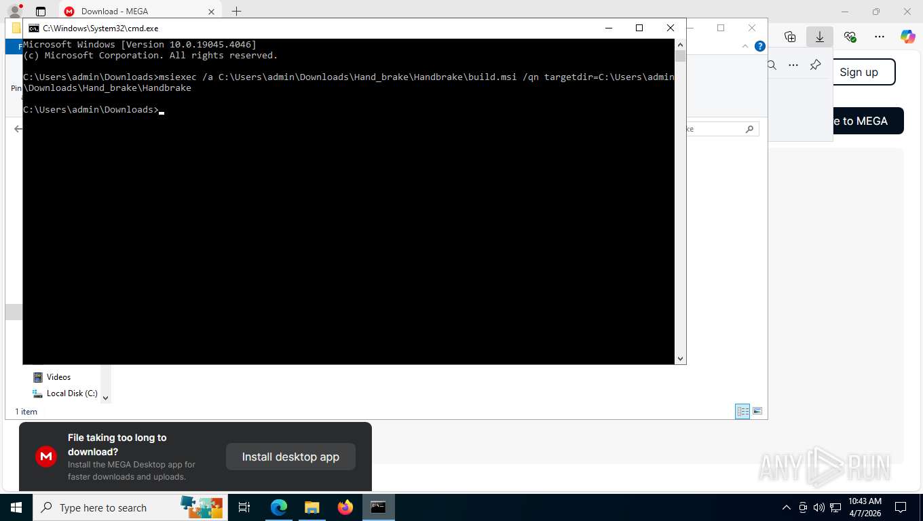This screenshot has width=923, height=521.
Task: Maximize the File Explorer window
Action: (x=721, y=28)
